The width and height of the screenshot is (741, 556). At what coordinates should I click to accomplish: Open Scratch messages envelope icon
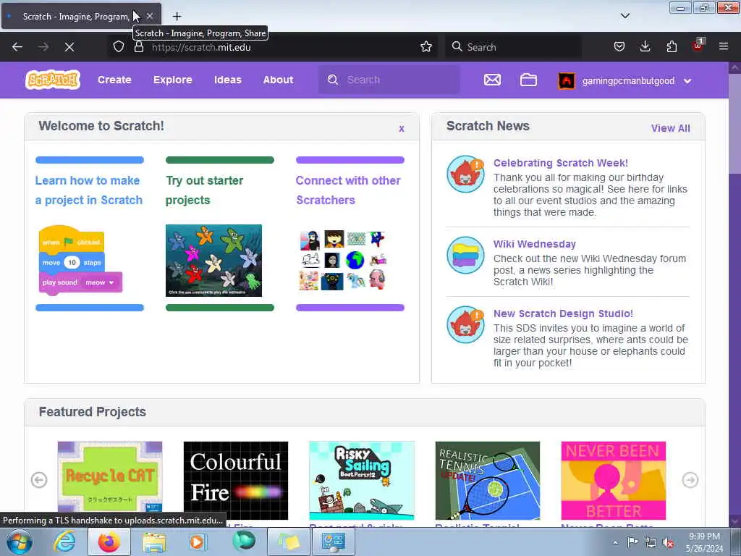coord(492,80)
